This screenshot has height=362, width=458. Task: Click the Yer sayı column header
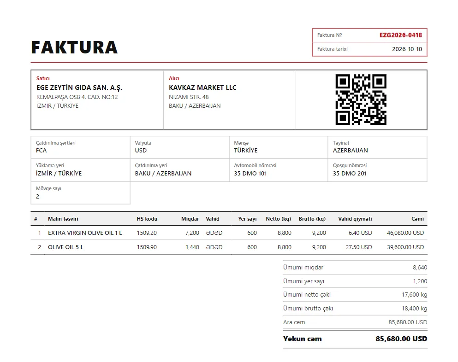pos(247,219)
